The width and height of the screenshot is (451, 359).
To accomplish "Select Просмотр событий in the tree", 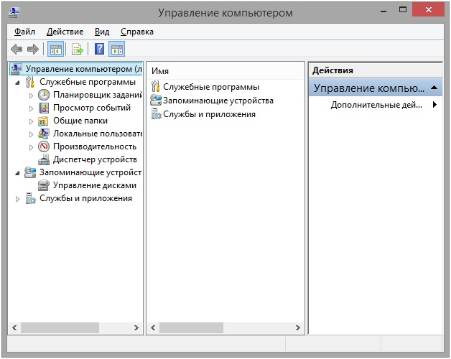I will click(x=91, y=108).
